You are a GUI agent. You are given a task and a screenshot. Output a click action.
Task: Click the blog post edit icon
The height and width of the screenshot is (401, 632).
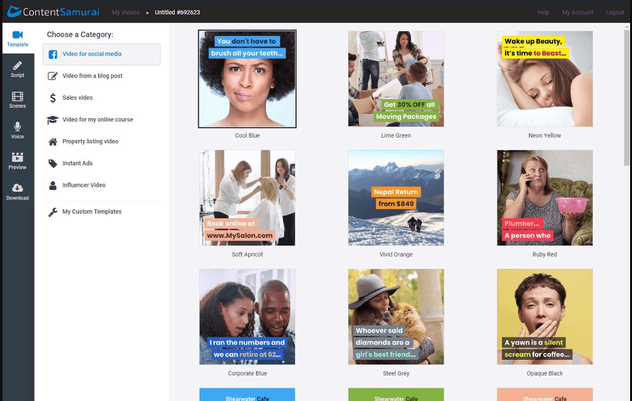53,76
